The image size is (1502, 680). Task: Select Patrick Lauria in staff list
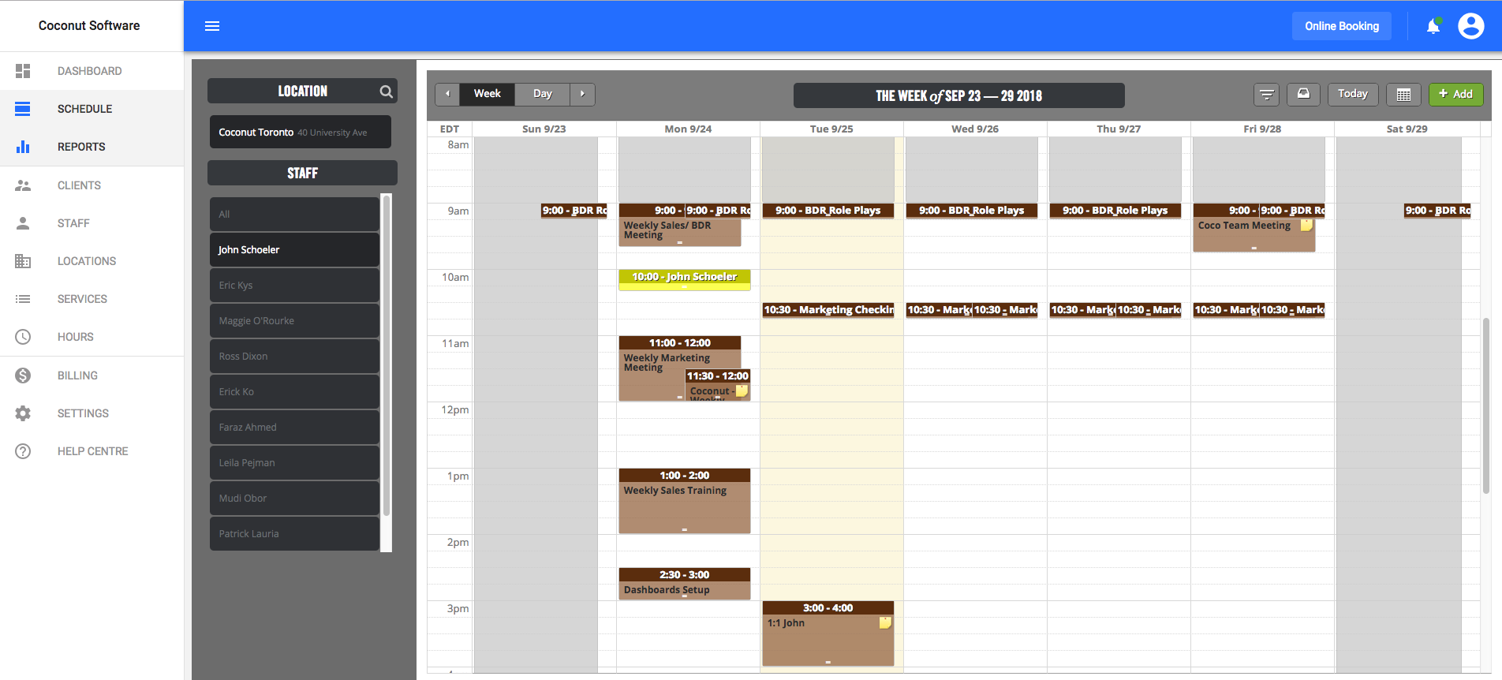(294, 533)
